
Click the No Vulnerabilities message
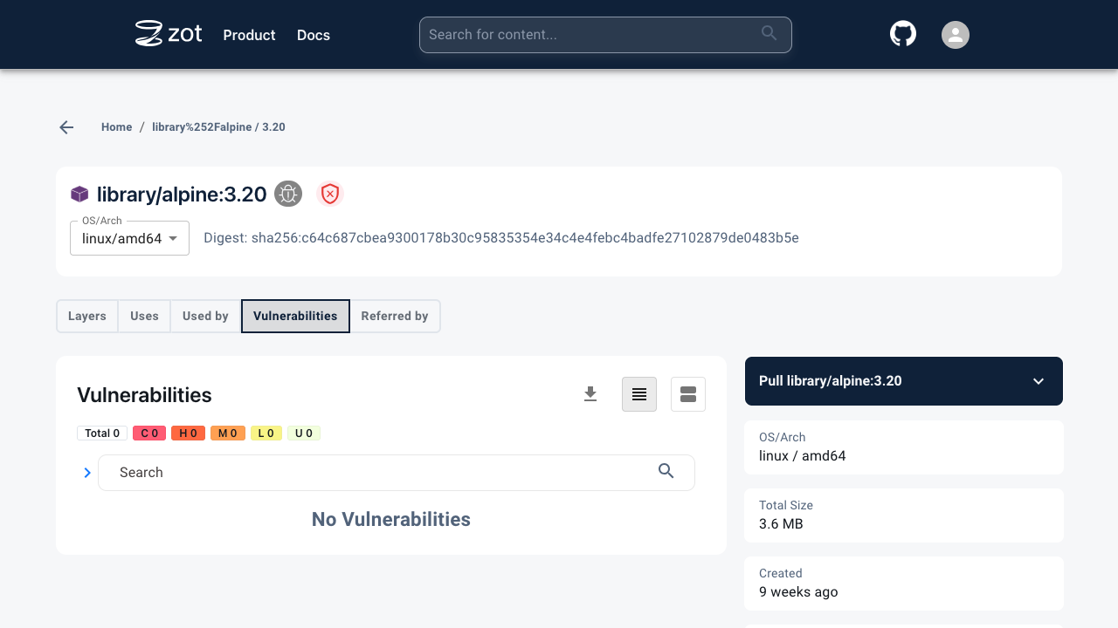coord(391,520)
